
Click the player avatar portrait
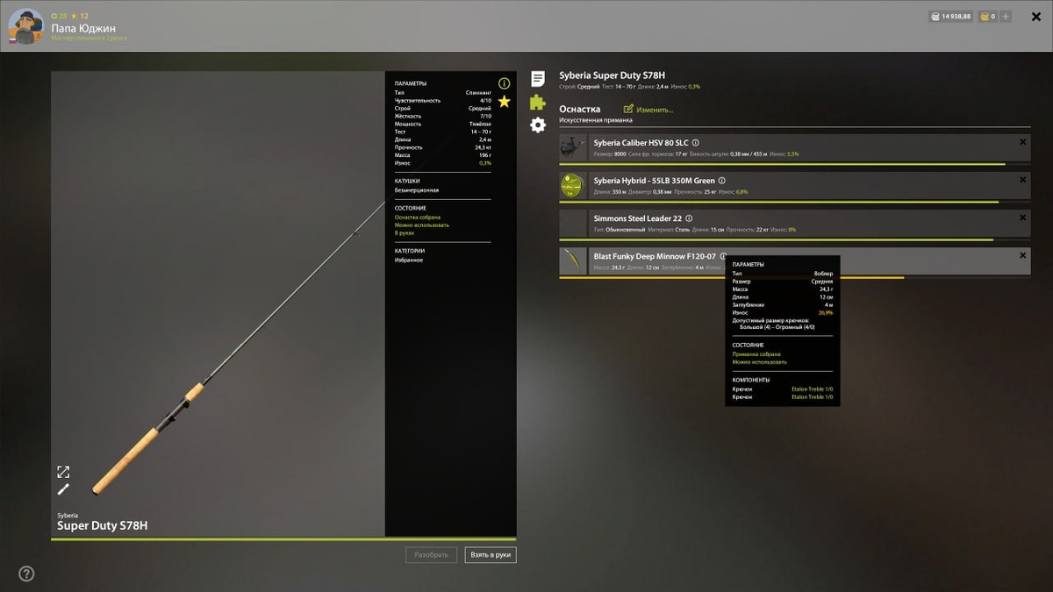25,26
